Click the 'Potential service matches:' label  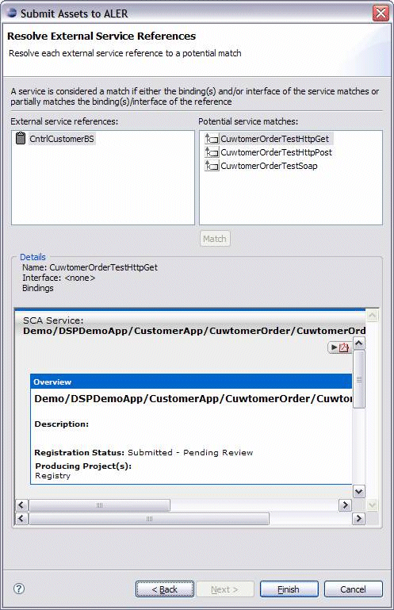(x=248, y=121)
